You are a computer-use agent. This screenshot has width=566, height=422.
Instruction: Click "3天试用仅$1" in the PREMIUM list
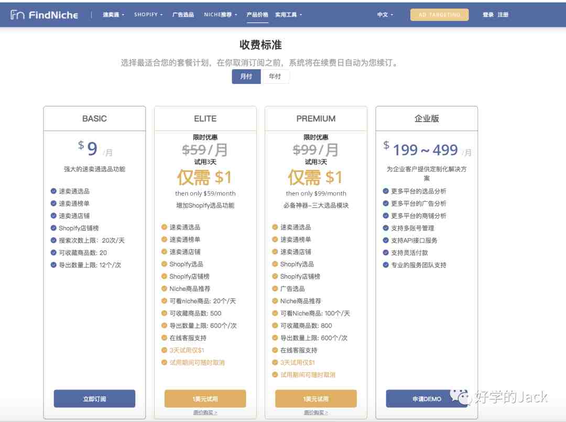[298, 362]
